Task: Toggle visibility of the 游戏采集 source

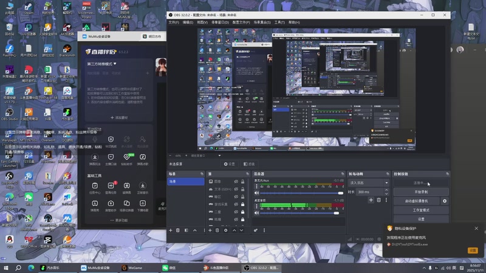Action: pyautogui.click(x=236, y=204)
